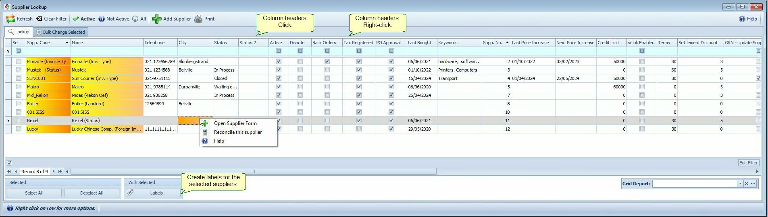Show only Active suppliers

click(84, 19)
